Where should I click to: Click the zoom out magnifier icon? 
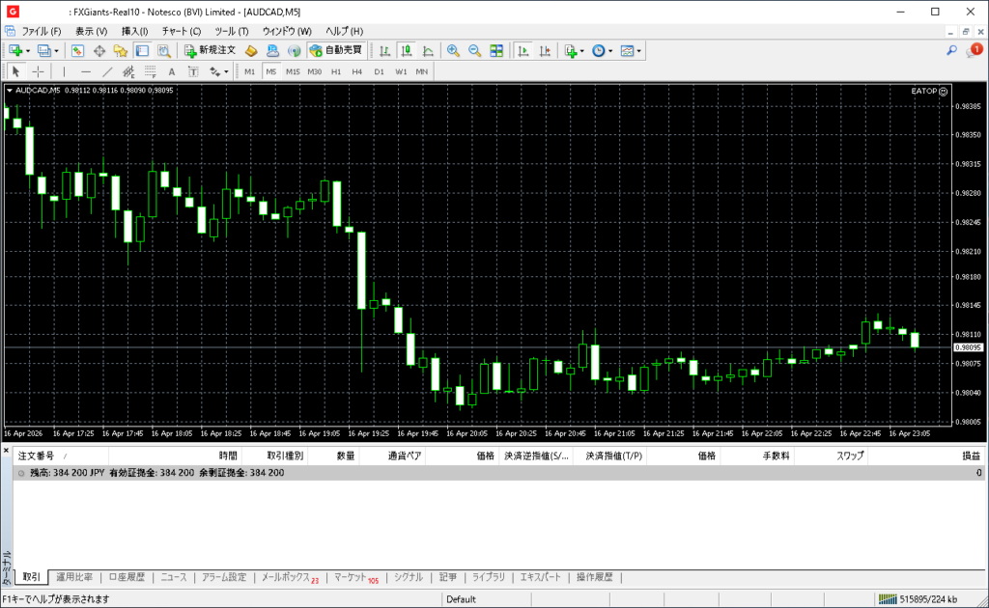click(x=474, y=50)
